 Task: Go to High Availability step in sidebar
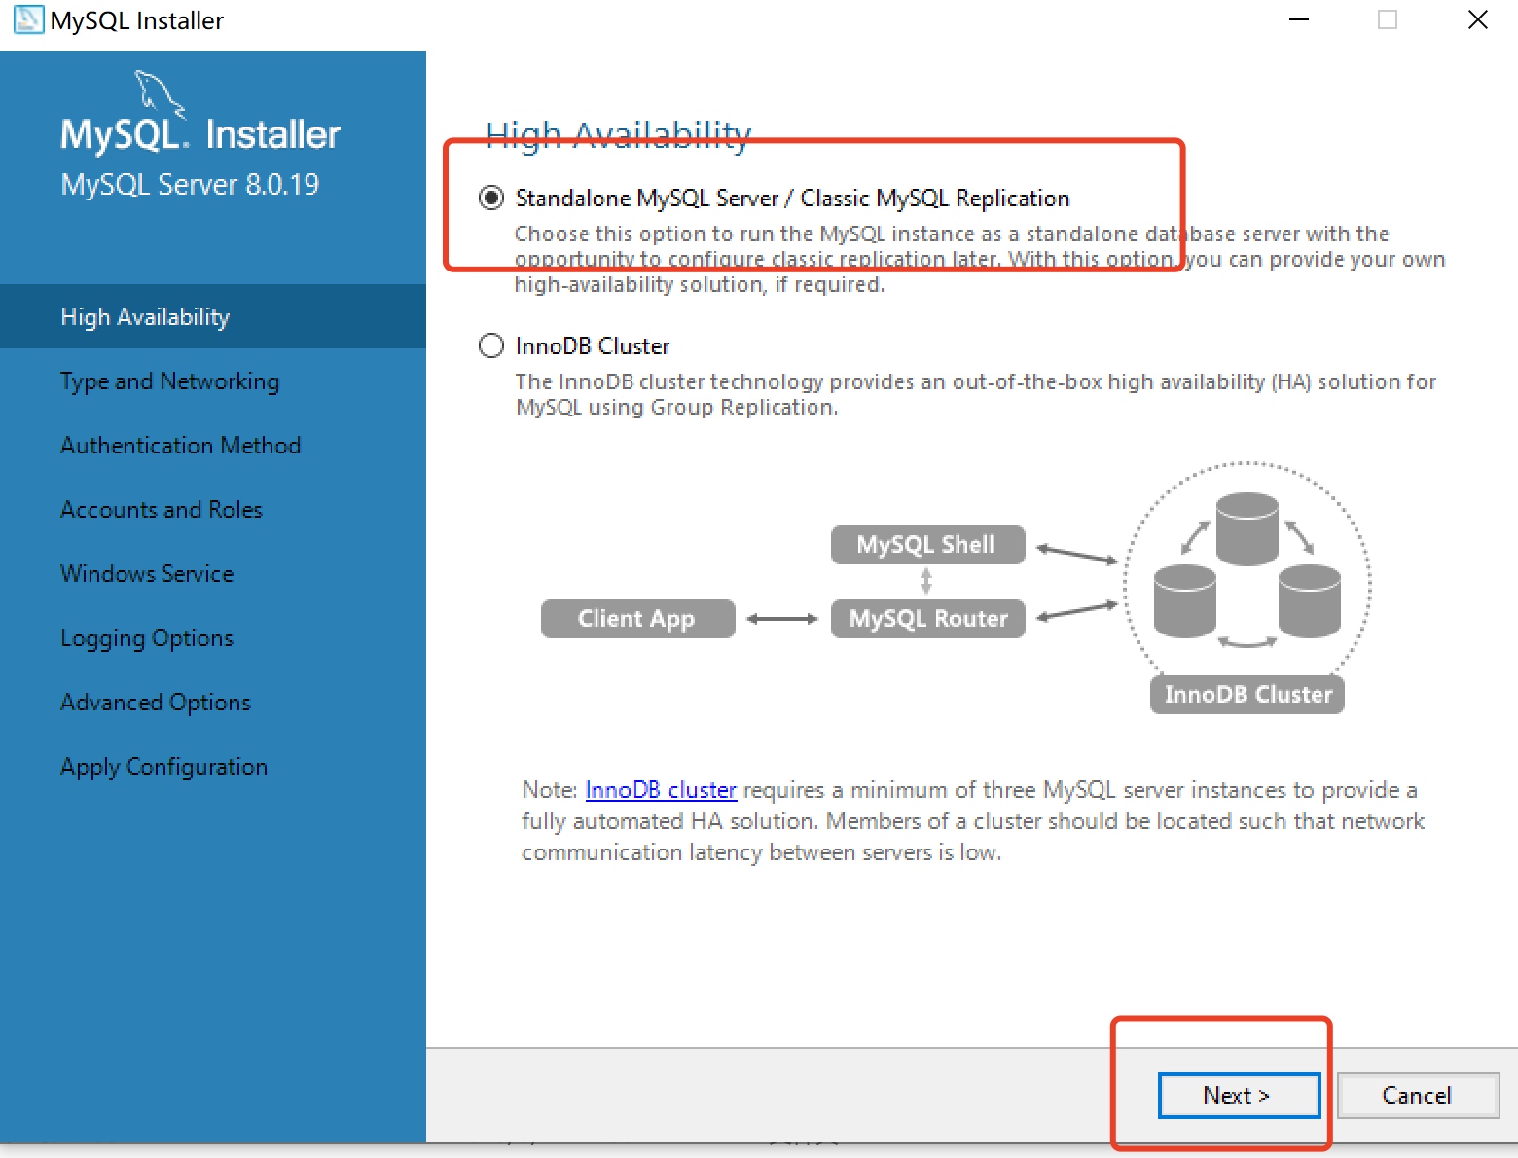pos(213,316)
